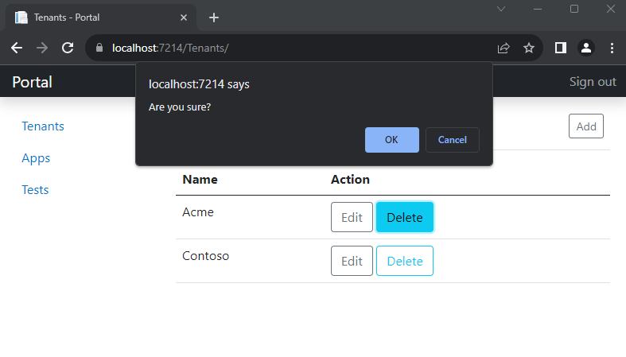Click the lock icon in address bar
This screenshot has width=626, height=357.
(x=99, y=48)
